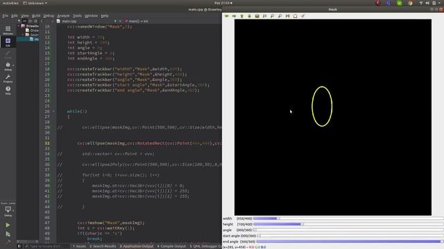Click the green Run button
This screenshot has height=249, width=444.
[8, 225]
